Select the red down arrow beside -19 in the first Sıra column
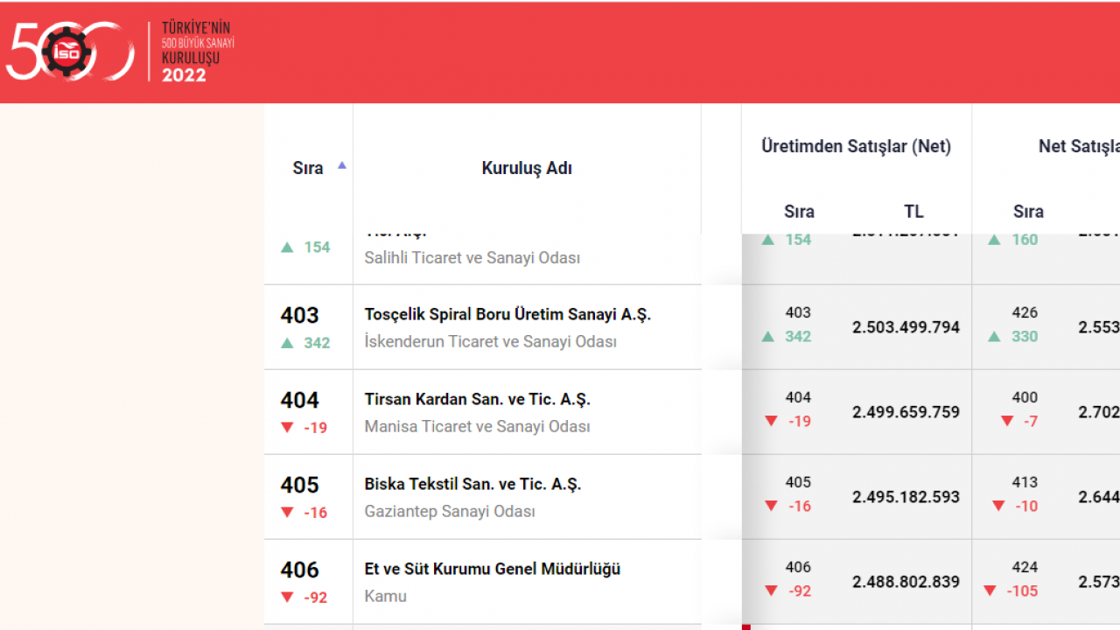The image size is (1120, 630). point(287,427)
